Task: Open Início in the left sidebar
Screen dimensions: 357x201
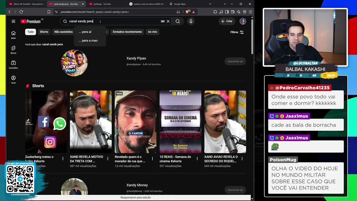Action: pos(13,35)
